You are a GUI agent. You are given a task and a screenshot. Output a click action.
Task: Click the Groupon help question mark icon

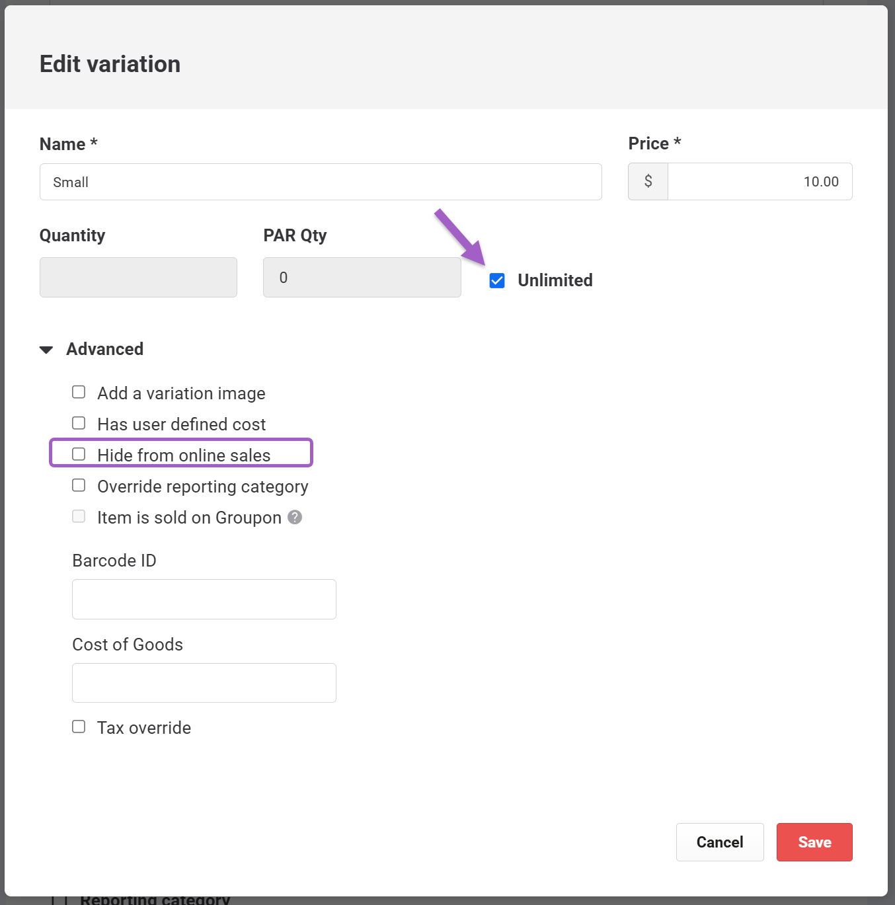[x=295, y=517]
